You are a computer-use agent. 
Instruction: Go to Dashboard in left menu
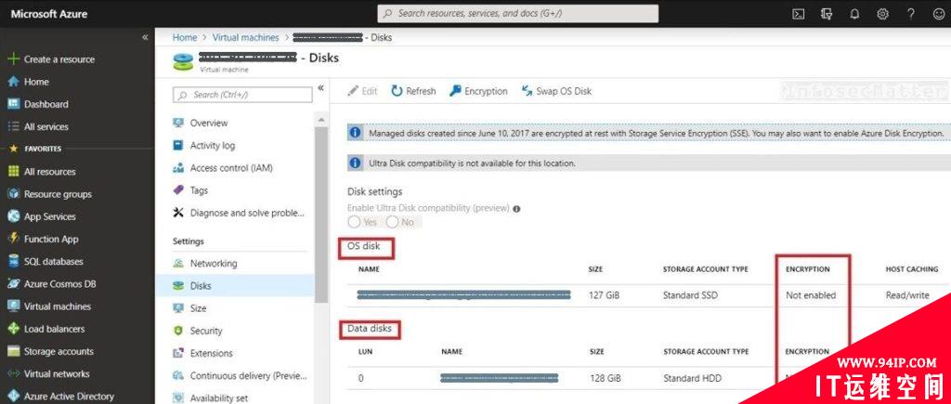(46, 104)
